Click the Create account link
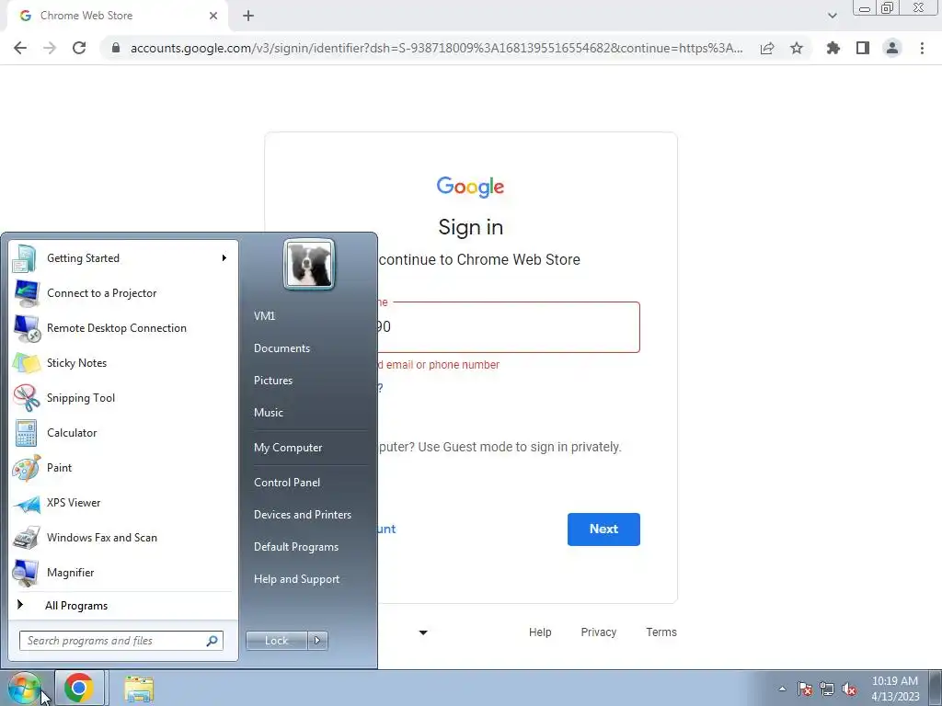The width and height of the screenshot is (942, 706). click(387, 529)
